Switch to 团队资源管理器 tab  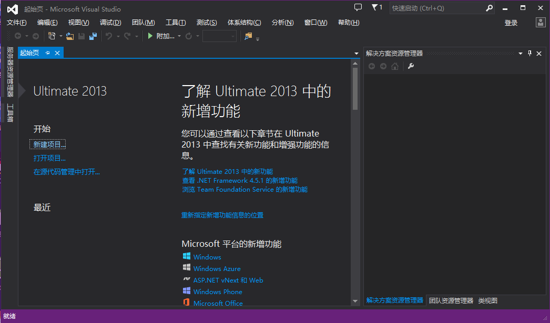click(451, 300)
